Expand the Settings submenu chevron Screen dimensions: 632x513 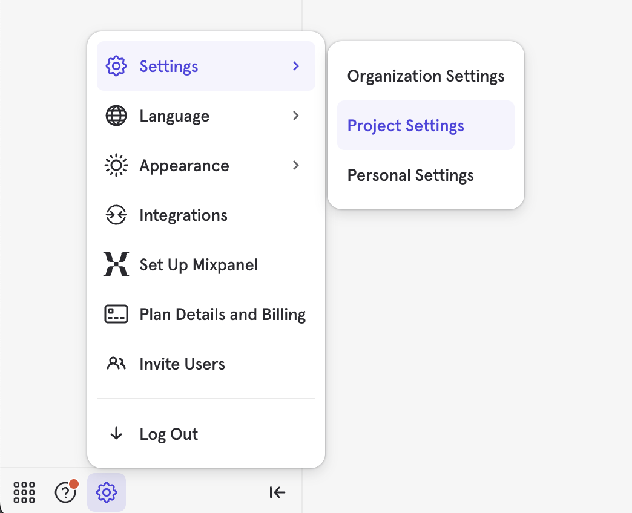pyautogui.click(x=296, y=67)
